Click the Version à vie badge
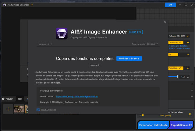The height and width of the screenshot is (131, 195). [135, 32]
